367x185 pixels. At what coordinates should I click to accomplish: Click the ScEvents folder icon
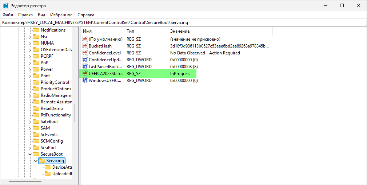(x=36, y=135)
